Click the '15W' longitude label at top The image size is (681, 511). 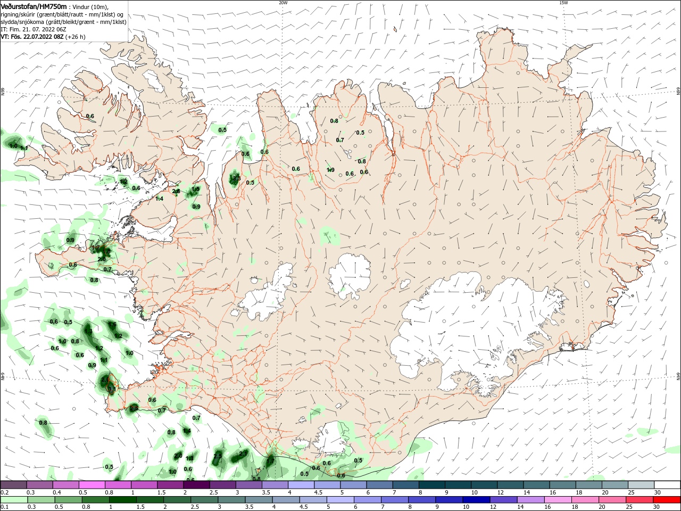[x=563, y=2]
